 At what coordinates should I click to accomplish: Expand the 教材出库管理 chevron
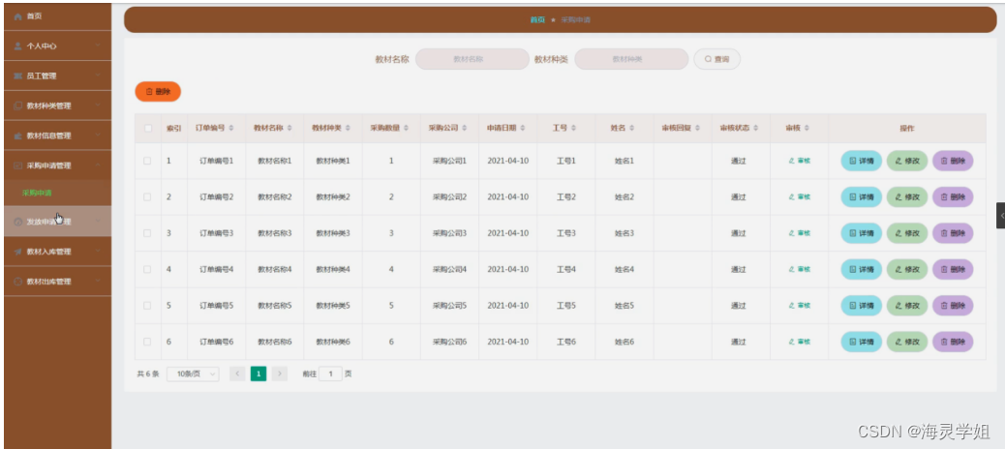[98, 282]
